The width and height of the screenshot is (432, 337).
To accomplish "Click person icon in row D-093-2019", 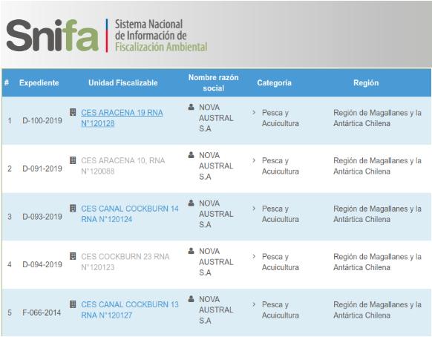I will [x=191, y=203].
